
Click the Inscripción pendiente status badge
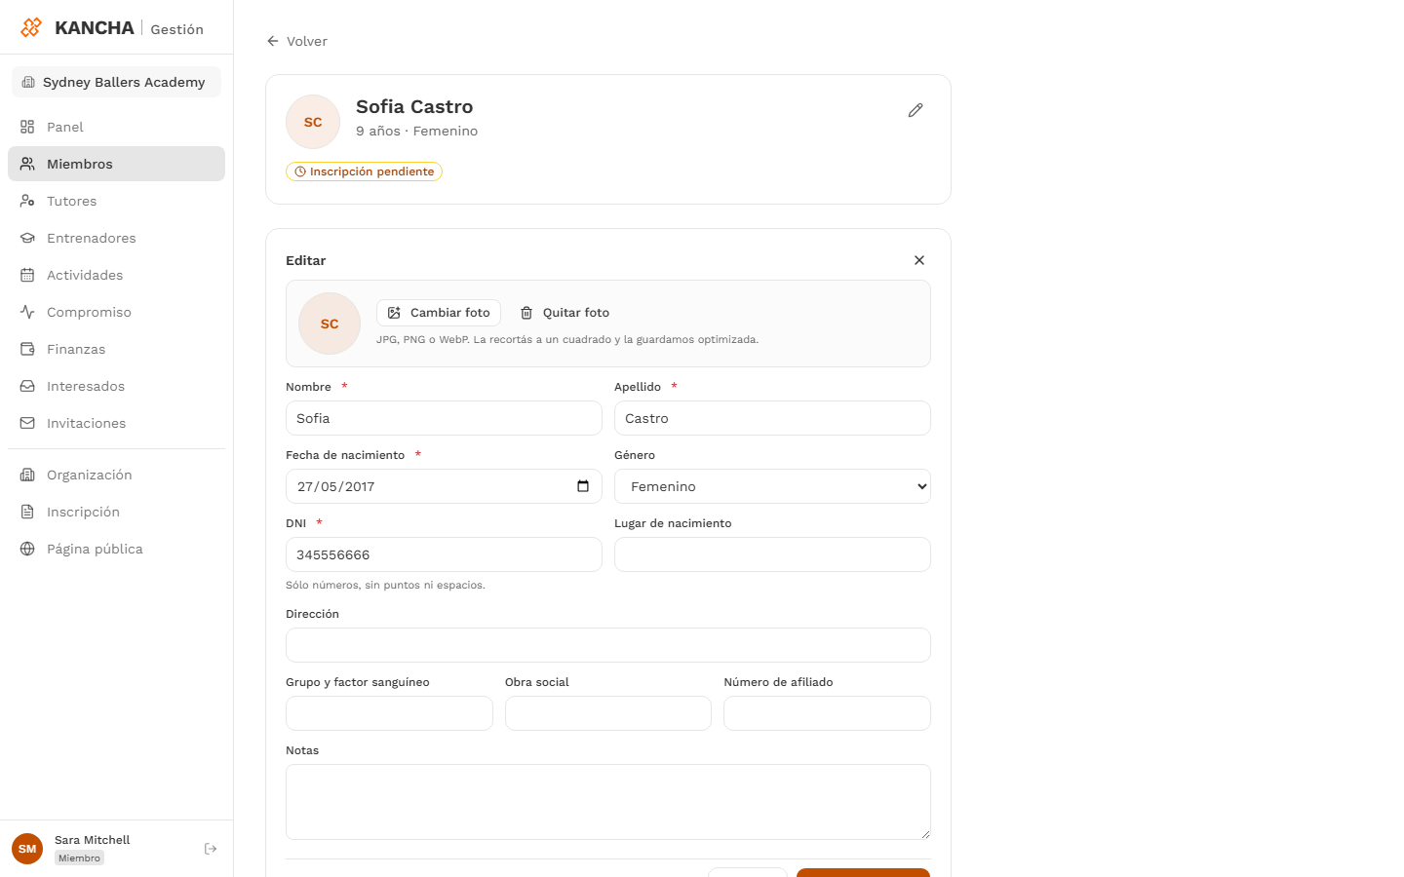click(364, 172)
